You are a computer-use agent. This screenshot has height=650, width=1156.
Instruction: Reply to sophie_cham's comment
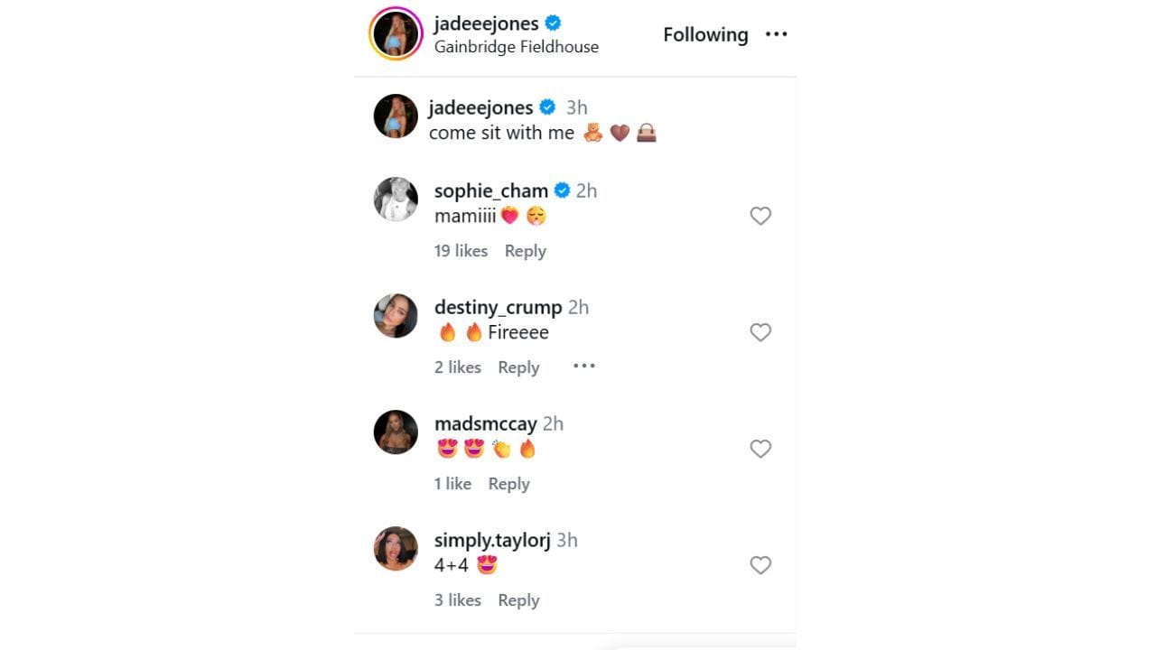point(525,250)
